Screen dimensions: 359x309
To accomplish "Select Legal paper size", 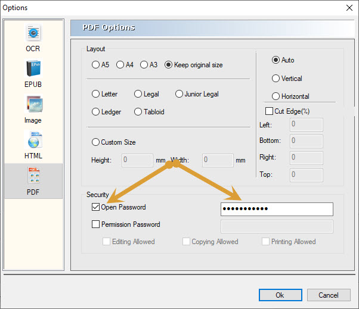I will [x=138, y=94].
